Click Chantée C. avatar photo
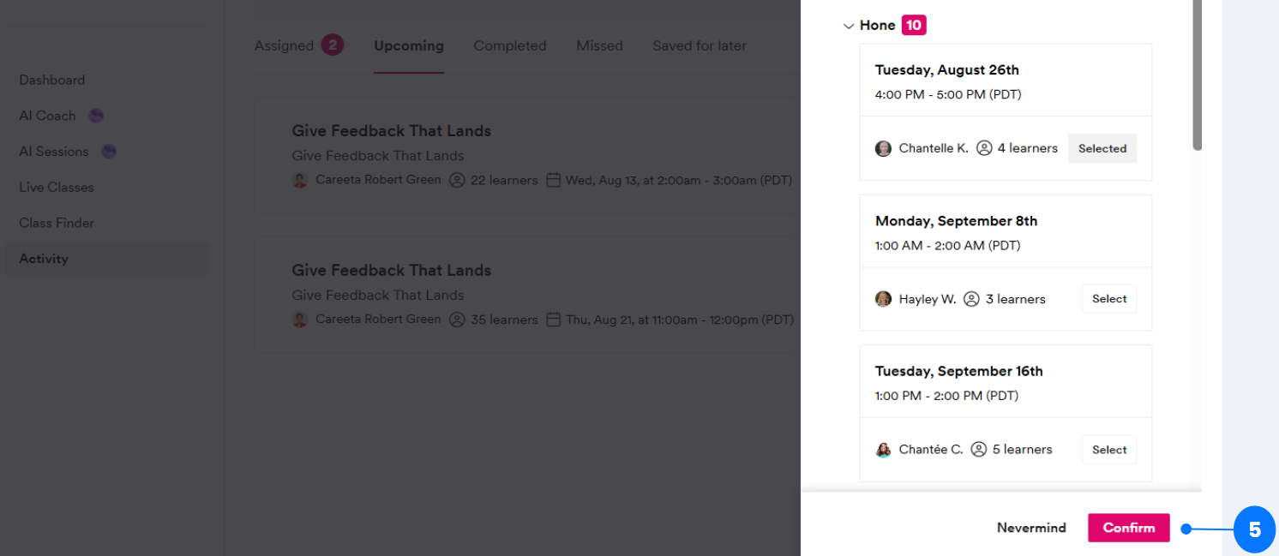The width and height of the screenshot is (1279, 556). (x=883, y=450)
